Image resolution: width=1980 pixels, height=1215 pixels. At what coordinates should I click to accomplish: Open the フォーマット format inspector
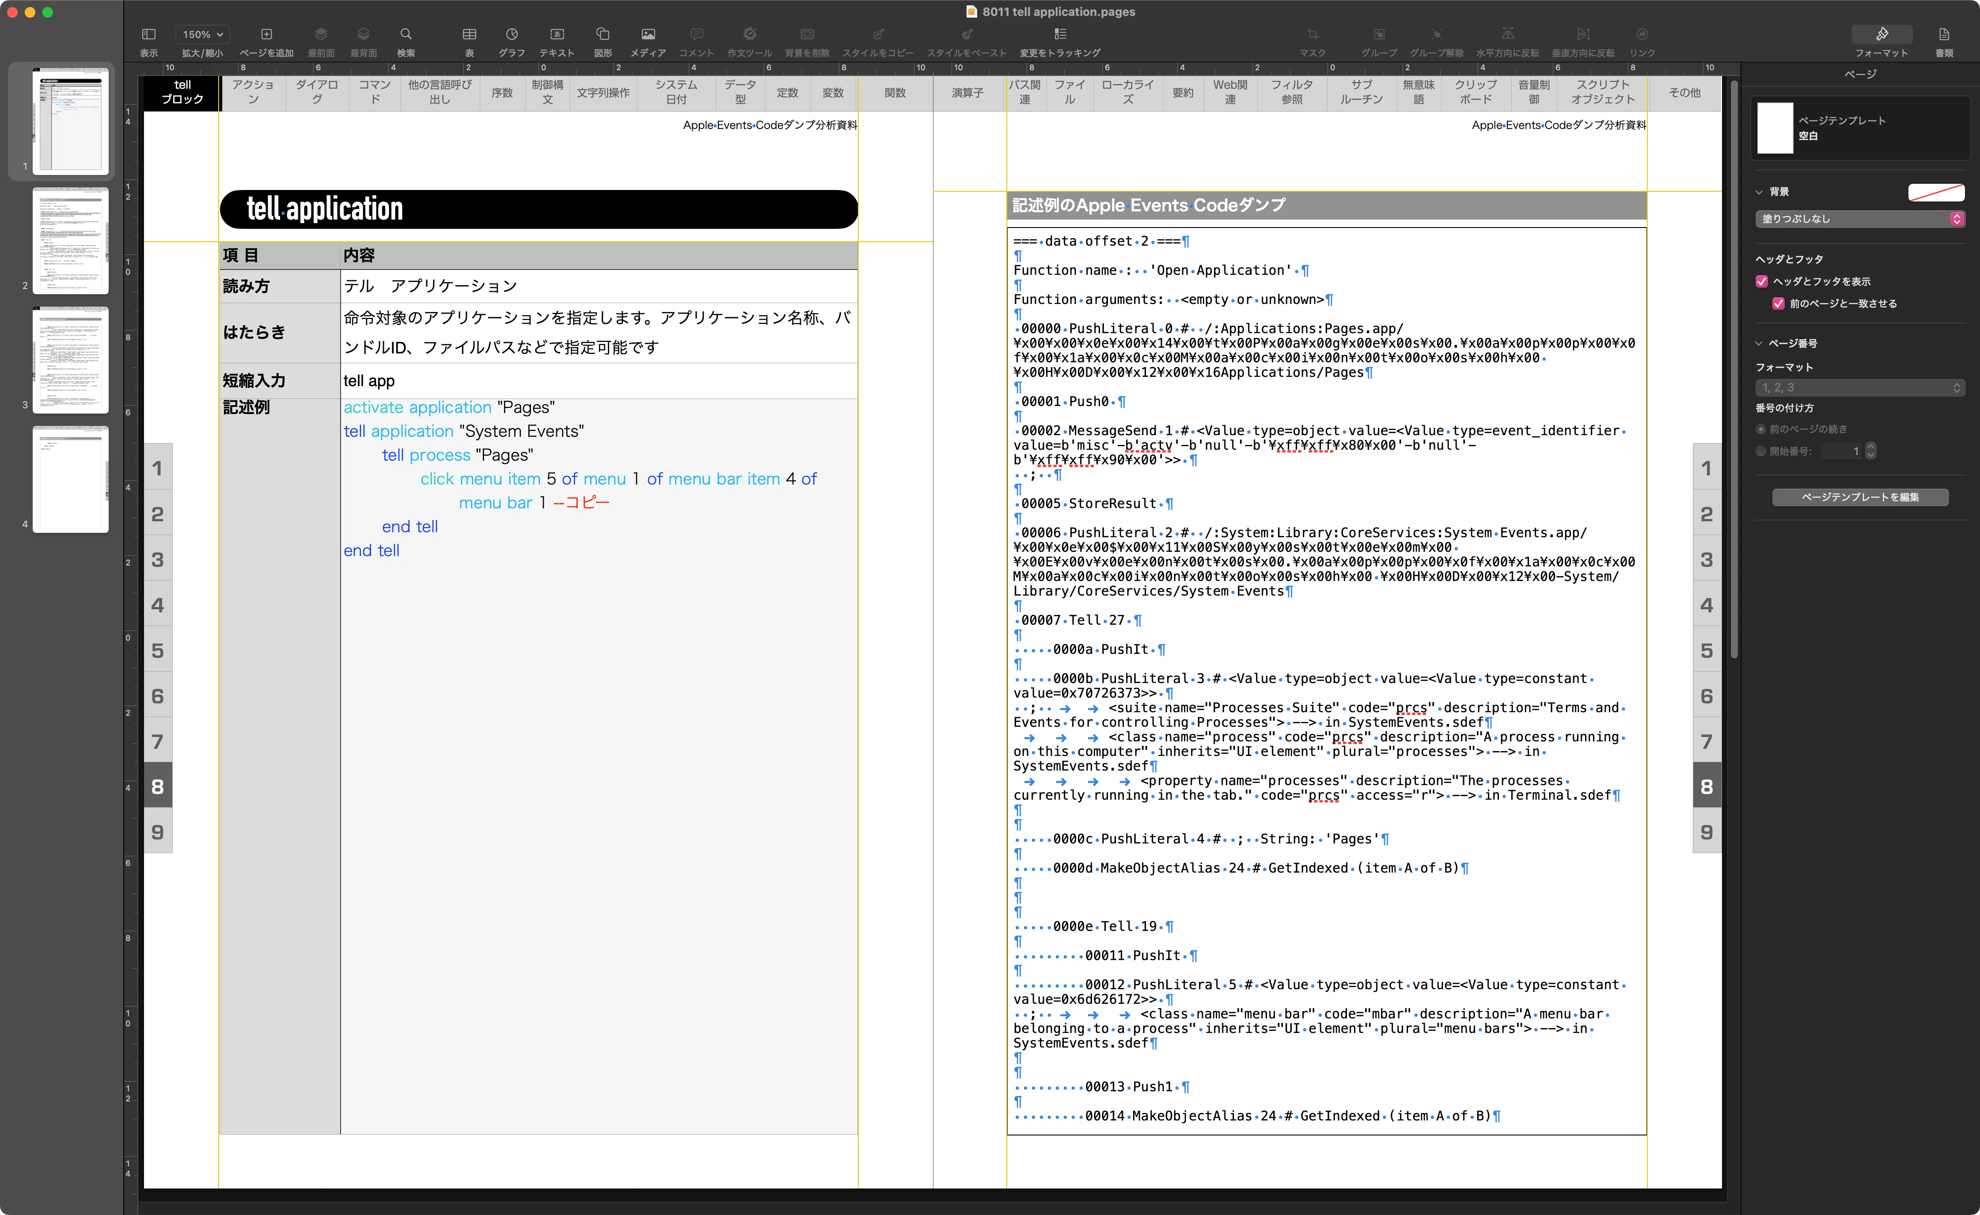pyautogui.click(x=1881, y=34)
